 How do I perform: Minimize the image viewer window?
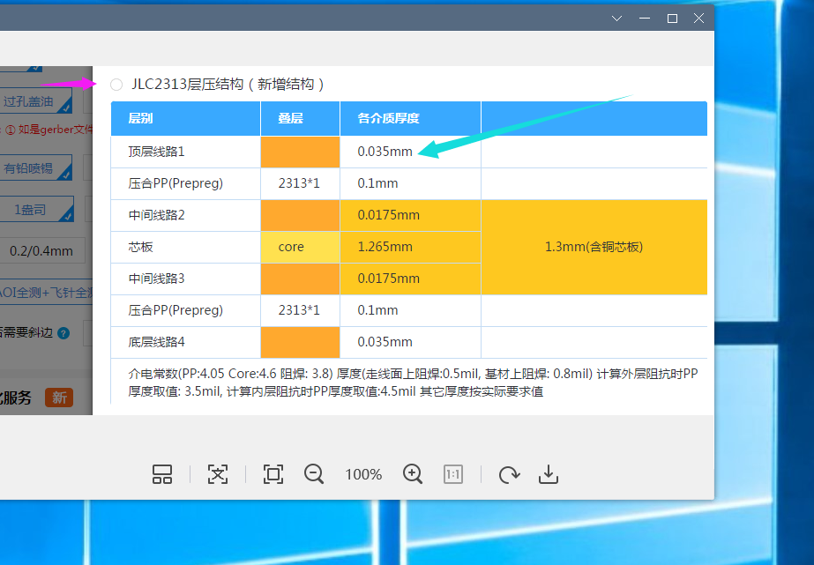[645, 19]
